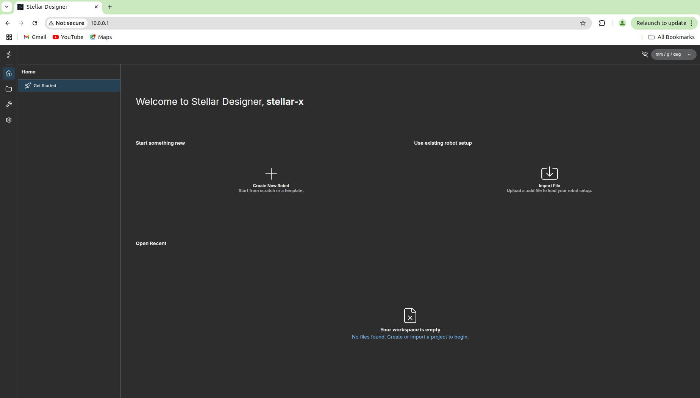Click the address bar showing 10.0.0.1
The width and height of the screenshot is (700, 398).
pos(303,23)
